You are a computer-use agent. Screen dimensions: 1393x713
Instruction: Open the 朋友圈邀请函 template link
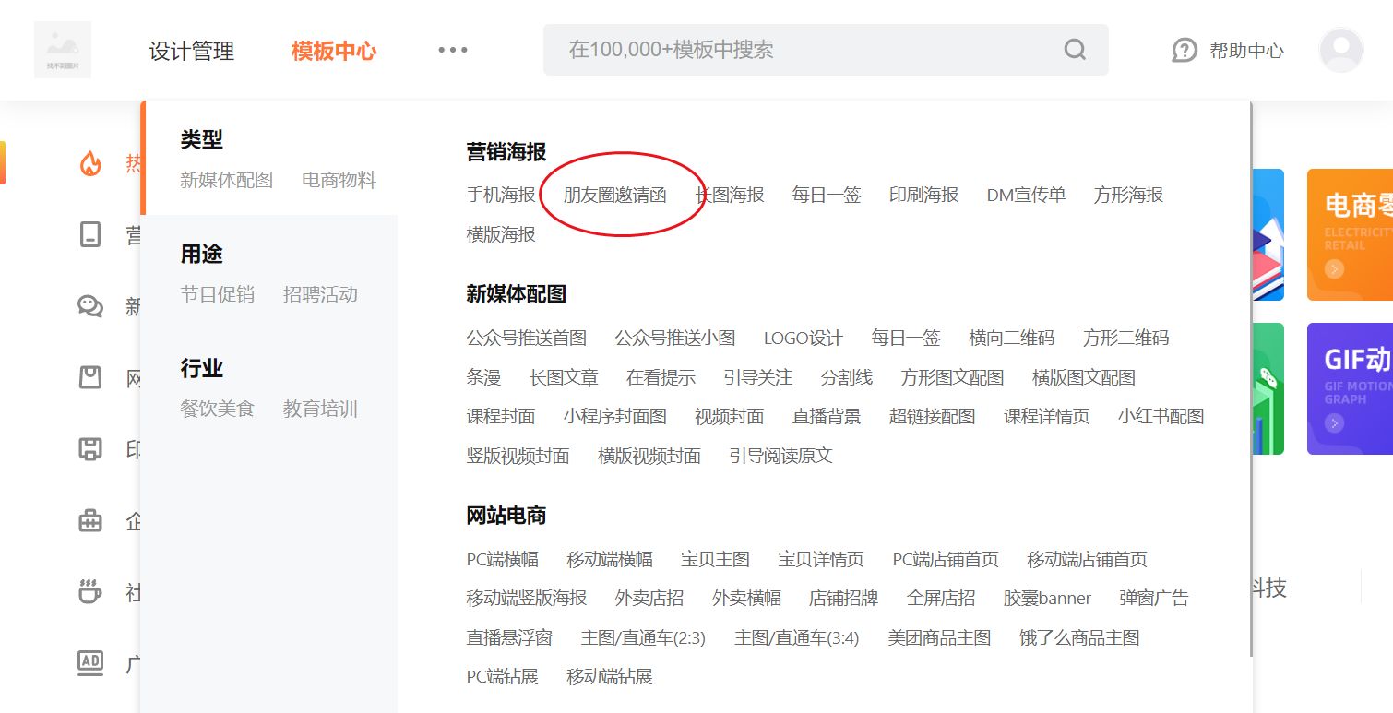[x=615, y=196]
